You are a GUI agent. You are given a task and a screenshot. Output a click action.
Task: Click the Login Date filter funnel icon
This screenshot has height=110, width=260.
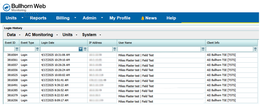click(85, 49)
